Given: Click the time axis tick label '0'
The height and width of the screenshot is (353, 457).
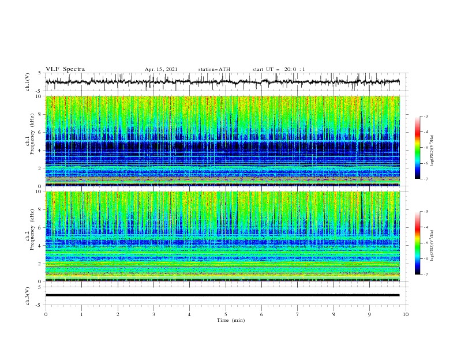Looking at the screenshot, I should pyautogui.click(x=46, y=314).
